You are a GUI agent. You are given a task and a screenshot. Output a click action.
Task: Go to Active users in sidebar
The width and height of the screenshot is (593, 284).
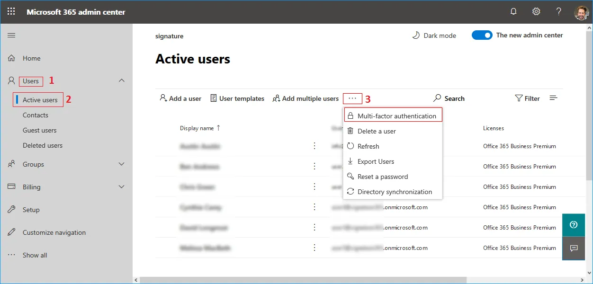(40, 100)
